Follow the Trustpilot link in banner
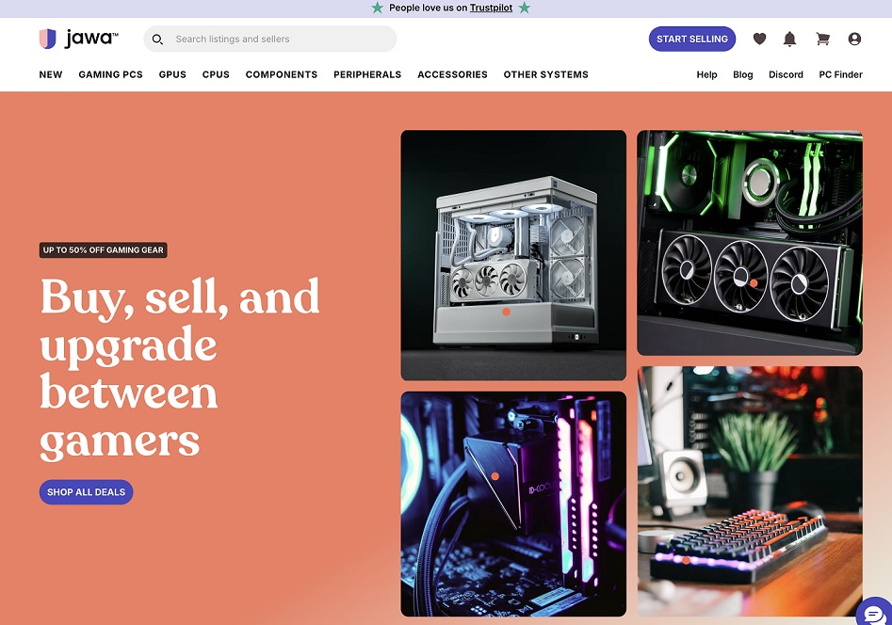The height and width of the screenshot is (625, 892). click(x=491, y=8)
